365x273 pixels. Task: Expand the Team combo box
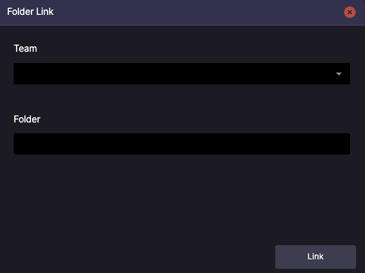click(x=182, y=74)
